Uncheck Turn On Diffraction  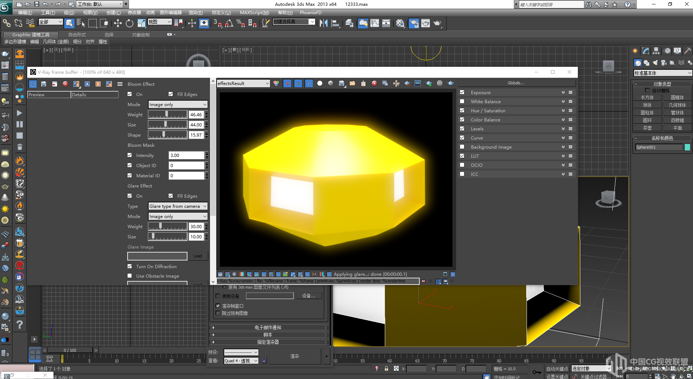click(130, 266)
